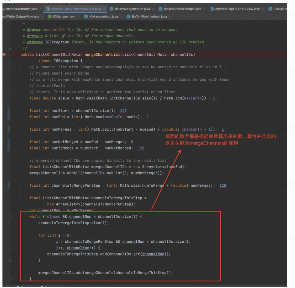The width and height of the screenshot is (295, 288).
Task: Collapse the Javadoc comment at its closing marker
Action: point(10,48)
